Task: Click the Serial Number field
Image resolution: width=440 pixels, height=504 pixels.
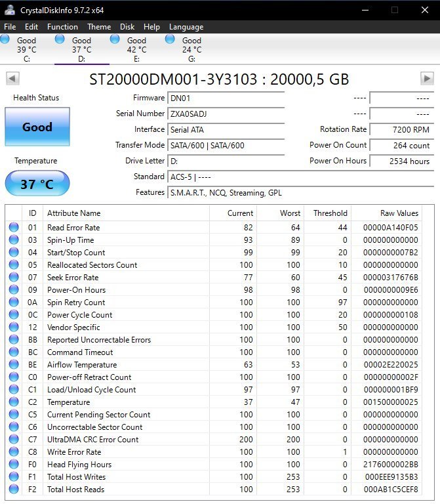Action: tap(226, 114)
